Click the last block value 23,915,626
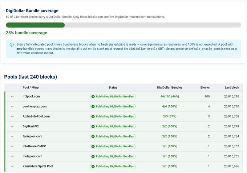247x173 pixels. point(231,166)
